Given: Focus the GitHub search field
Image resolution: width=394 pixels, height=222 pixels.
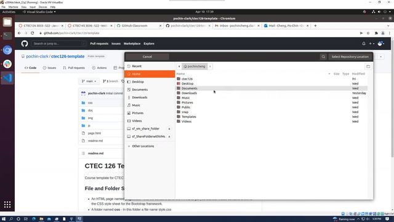Looking at the screenshot, I should tap(58, 44).
